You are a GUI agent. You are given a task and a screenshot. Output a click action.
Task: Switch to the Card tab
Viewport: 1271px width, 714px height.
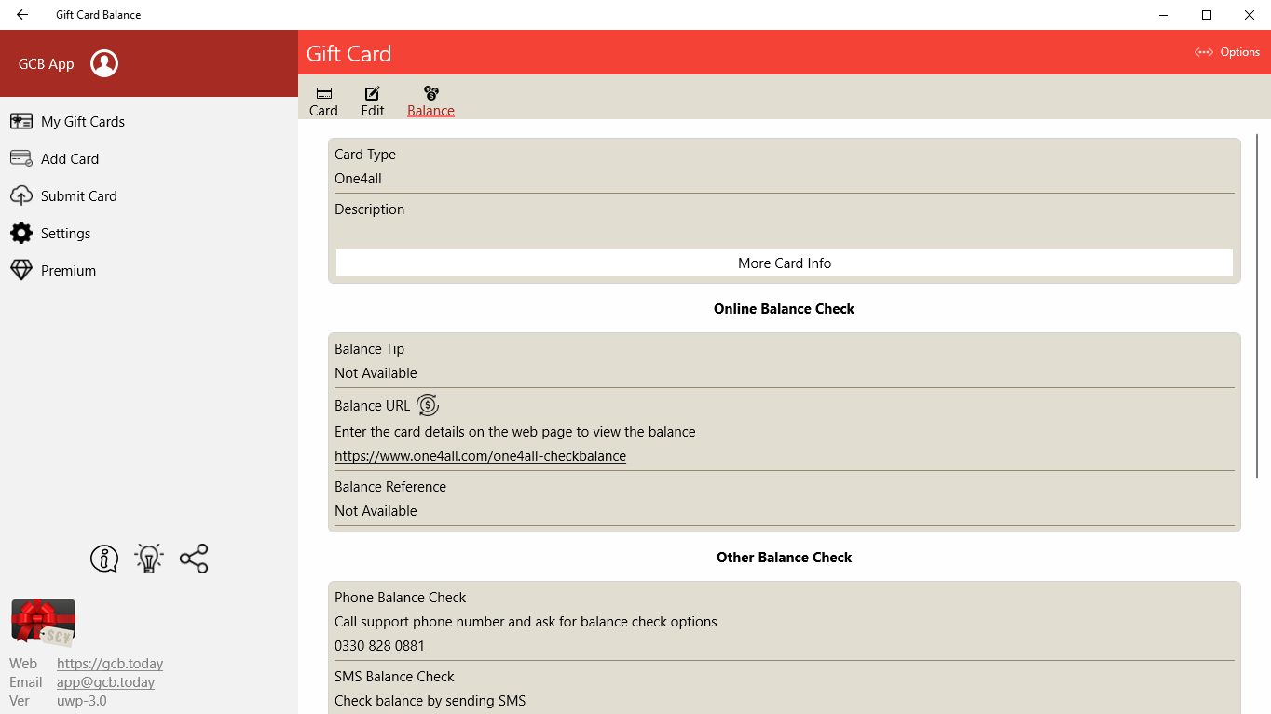[x=323, y=100]
